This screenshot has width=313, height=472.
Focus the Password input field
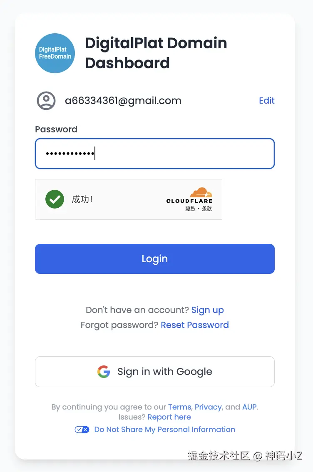pos(155,154)
